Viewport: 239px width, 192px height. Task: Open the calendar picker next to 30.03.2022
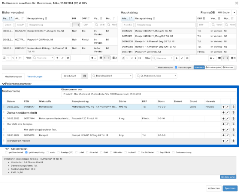(x=85, y=76)
